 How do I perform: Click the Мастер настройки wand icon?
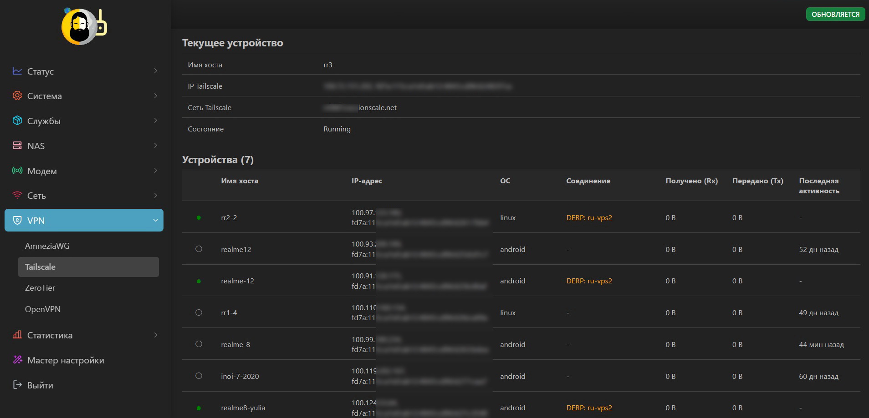(17, 360)
